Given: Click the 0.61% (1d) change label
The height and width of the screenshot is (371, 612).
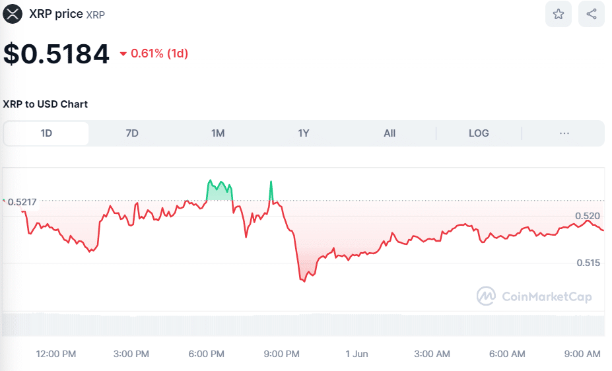Looking at the screenshot, I should point(159,53).
